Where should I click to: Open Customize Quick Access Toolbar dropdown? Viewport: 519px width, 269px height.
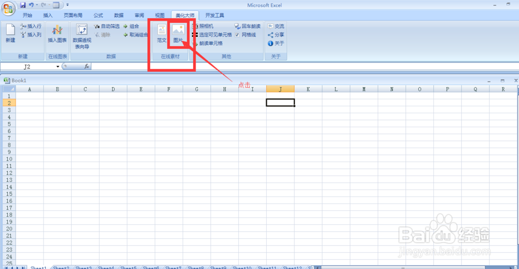pos(67,5)
